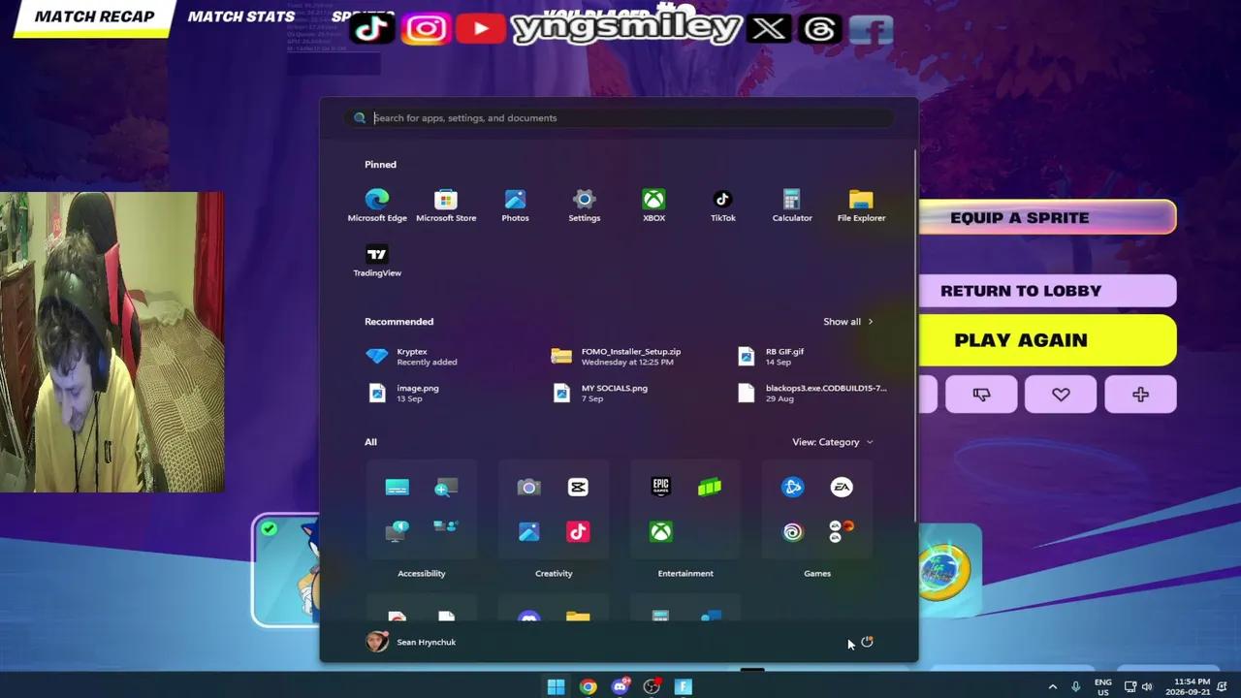Click the Start menu power button
Image resolution: width=1241 pixels, height=698 pixels.
pos(867,642)
